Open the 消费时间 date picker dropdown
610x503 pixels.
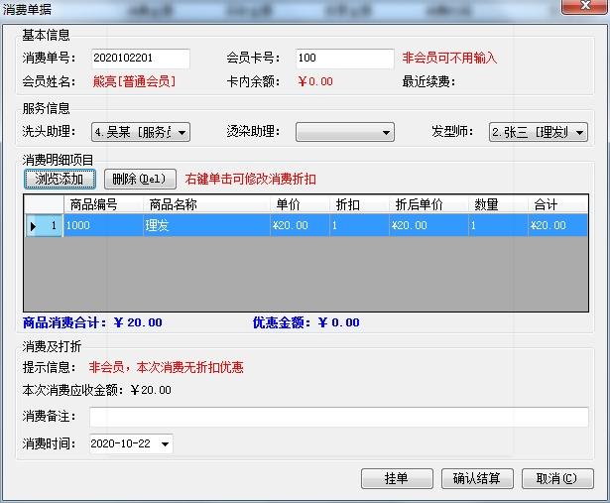pyautogui.click(x=165, y=444)
